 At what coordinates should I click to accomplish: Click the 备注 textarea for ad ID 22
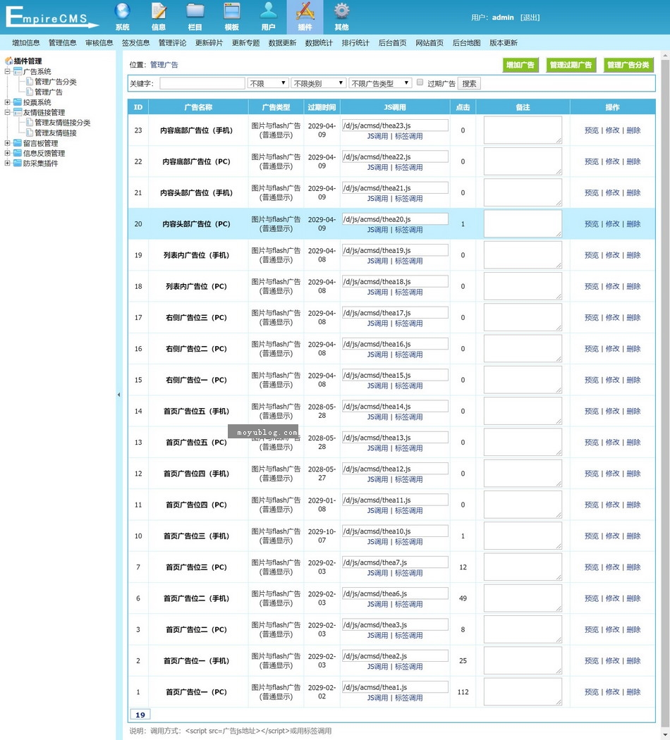click(523, 161)
